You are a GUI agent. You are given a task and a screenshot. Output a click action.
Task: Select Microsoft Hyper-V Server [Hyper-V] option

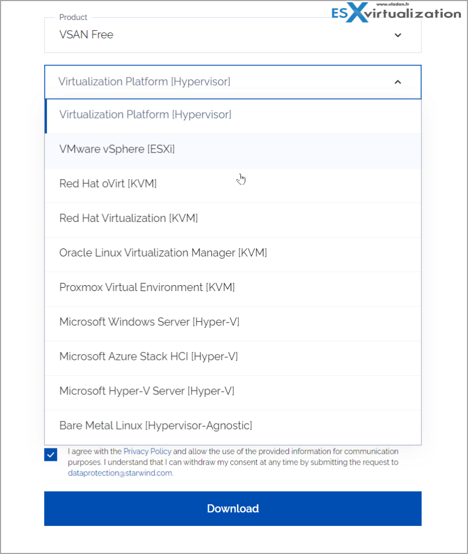click(x=146, y=391)
